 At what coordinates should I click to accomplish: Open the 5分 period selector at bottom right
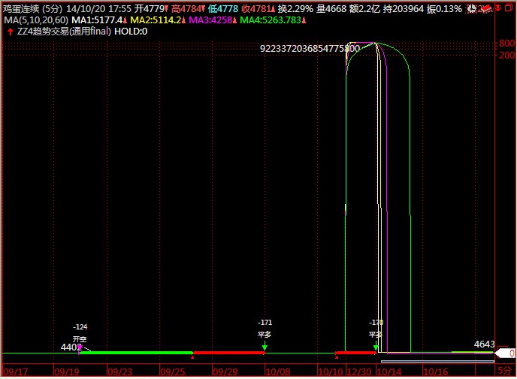[505, 371]
